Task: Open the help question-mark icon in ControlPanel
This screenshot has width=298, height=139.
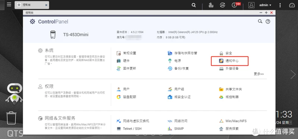Action: click(x=268, y=22)
